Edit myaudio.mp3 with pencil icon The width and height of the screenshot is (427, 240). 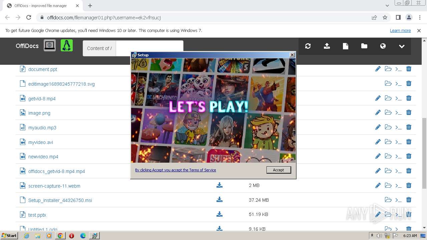click(378, 127)
